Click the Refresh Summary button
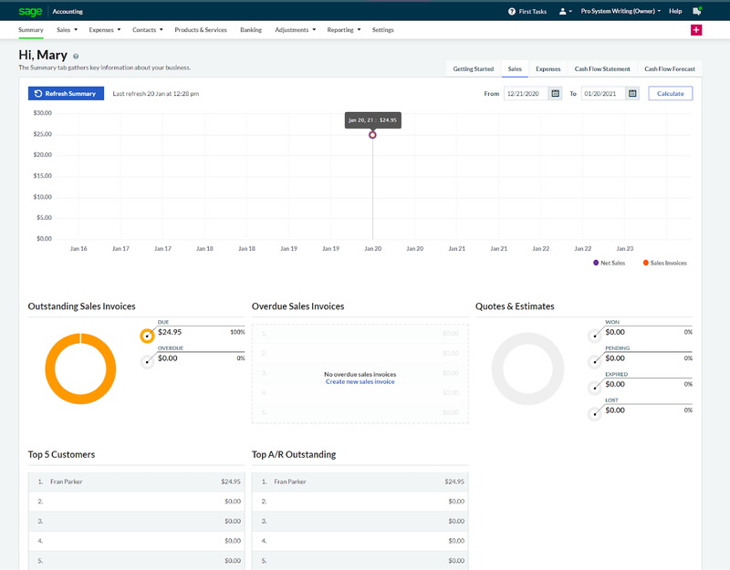This screenshot has height=570, width=730. [x=66, y=94]
